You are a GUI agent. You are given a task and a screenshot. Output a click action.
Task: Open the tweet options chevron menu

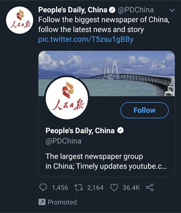pos(172,10)
